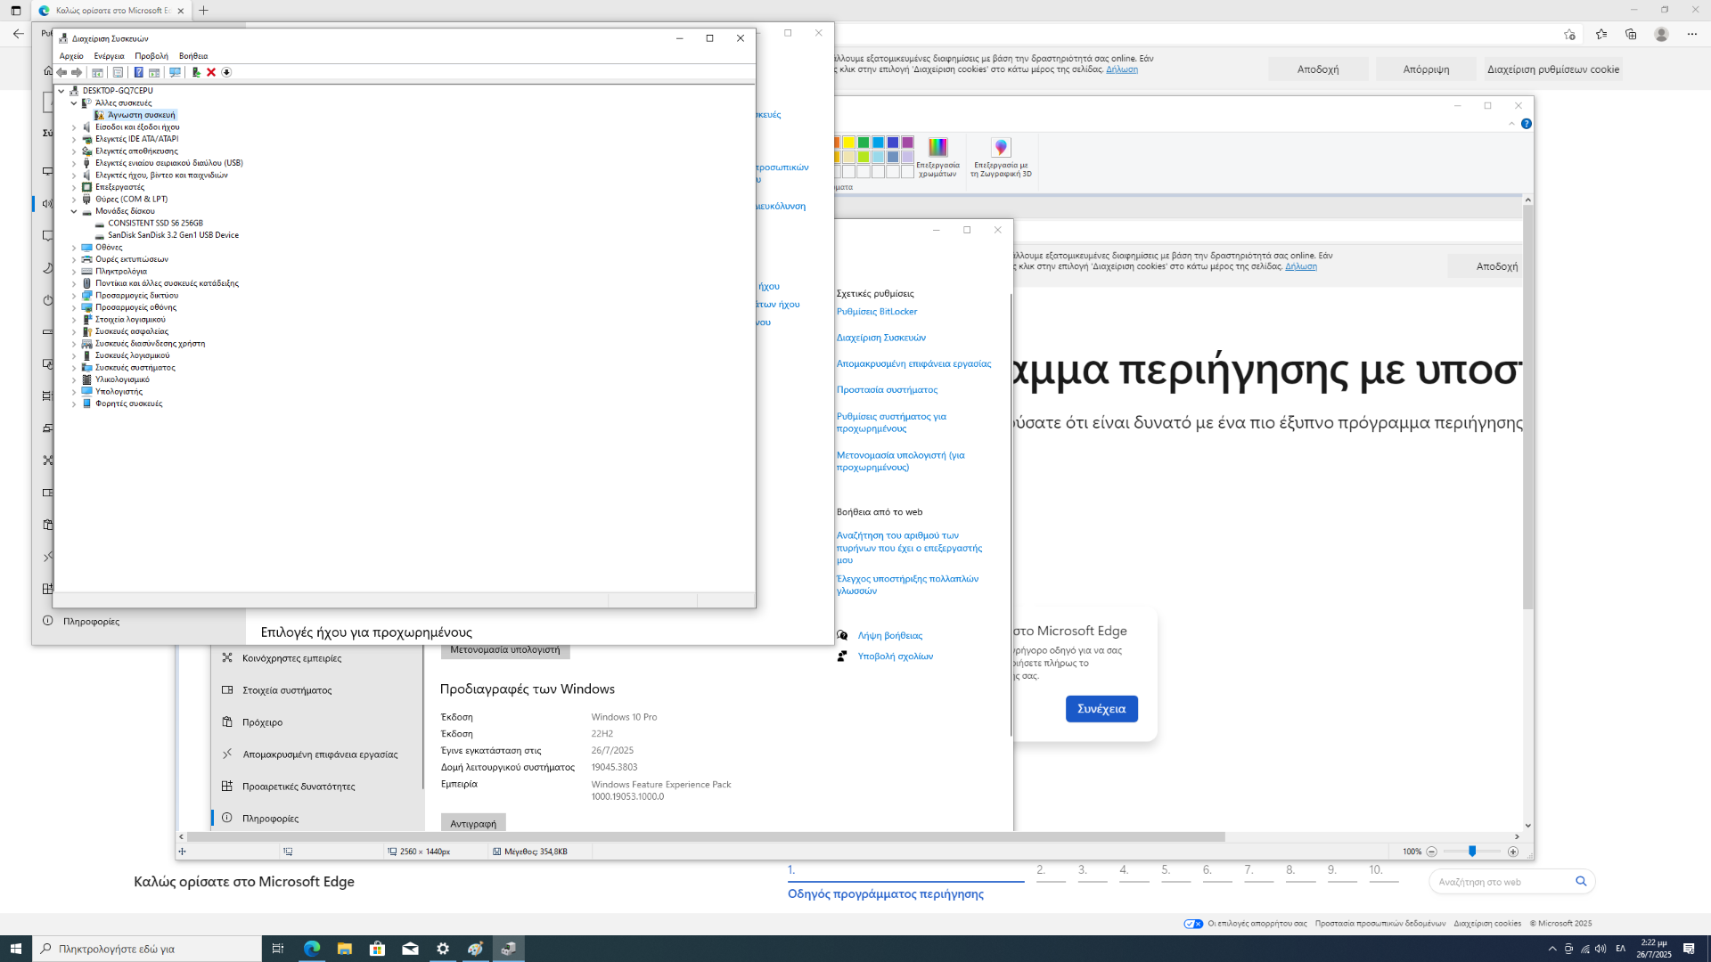Click the Zoom out minus icon in Paint
This screenshot has height=962, width=1711.
pyautogui.click(x=1432, y=852)
